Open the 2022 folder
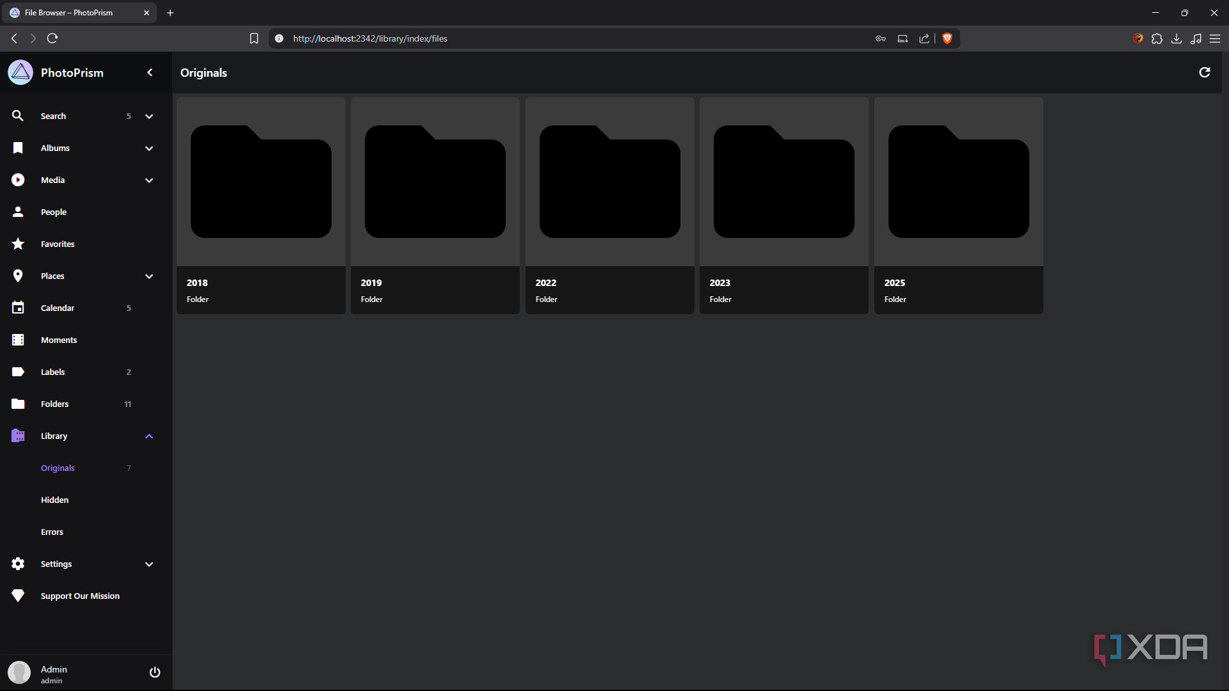The height and width of the screenshot is (691, 1229). pyautogui.click(x=610, y=205)
